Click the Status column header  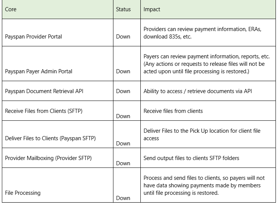123,9
